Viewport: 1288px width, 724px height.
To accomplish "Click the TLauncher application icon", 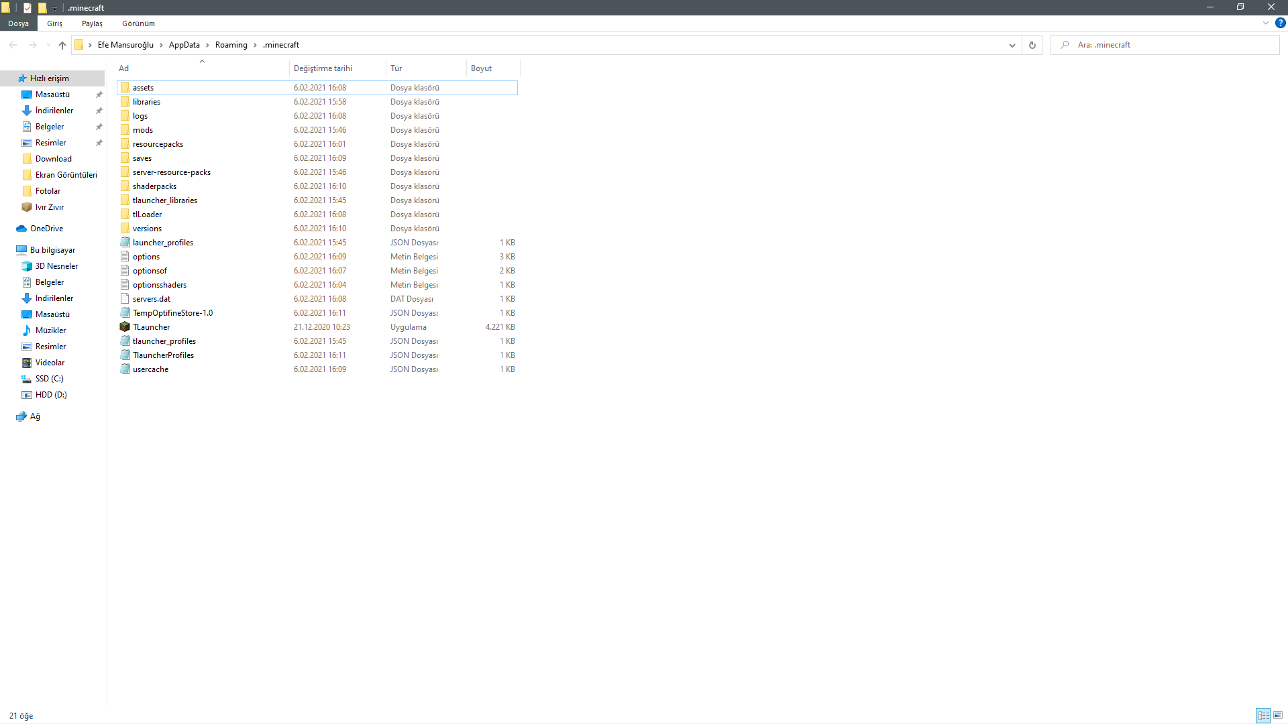I will (x=125, y=327).
